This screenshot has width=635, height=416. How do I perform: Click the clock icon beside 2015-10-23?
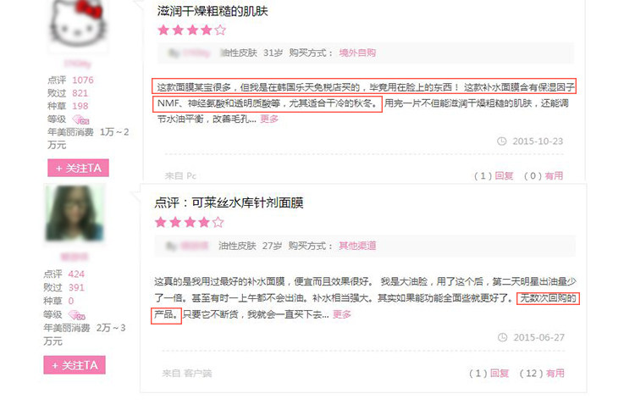point(502,141)
